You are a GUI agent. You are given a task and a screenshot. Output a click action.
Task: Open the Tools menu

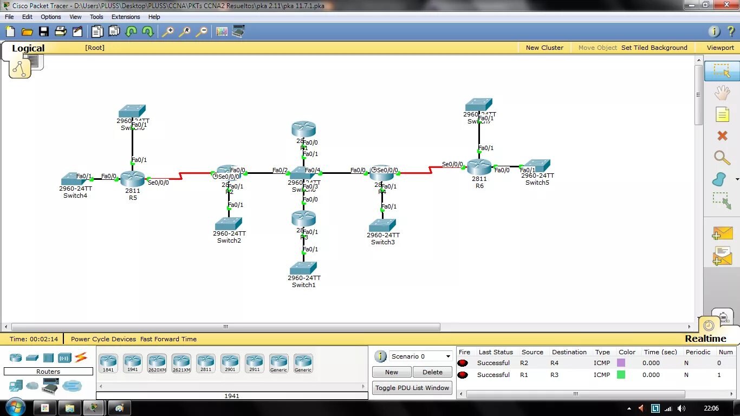pos(96,17)
